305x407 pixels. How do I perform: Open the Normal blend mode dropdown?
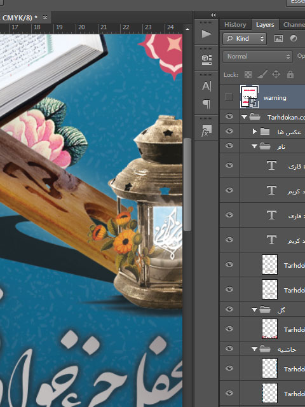click(x=257, y=57)
